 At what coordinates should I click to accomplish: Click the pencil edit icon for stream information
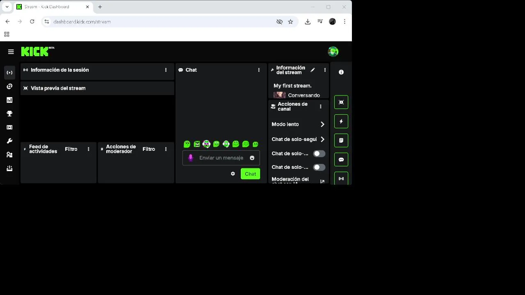pyautogui.click(x=313, y=70)
